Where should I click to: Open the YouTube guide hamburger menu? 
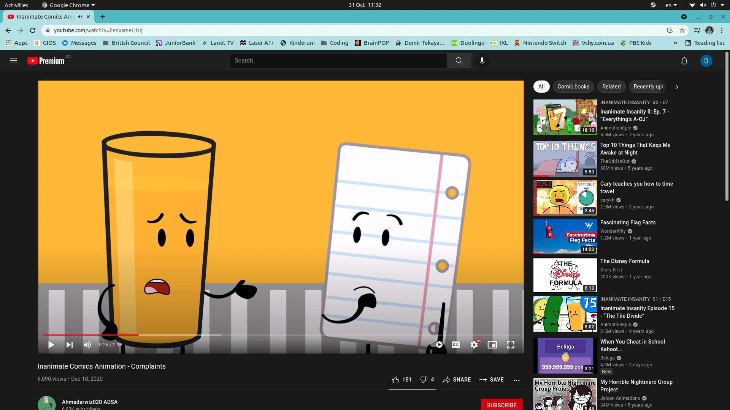click(x=14, y=61)
